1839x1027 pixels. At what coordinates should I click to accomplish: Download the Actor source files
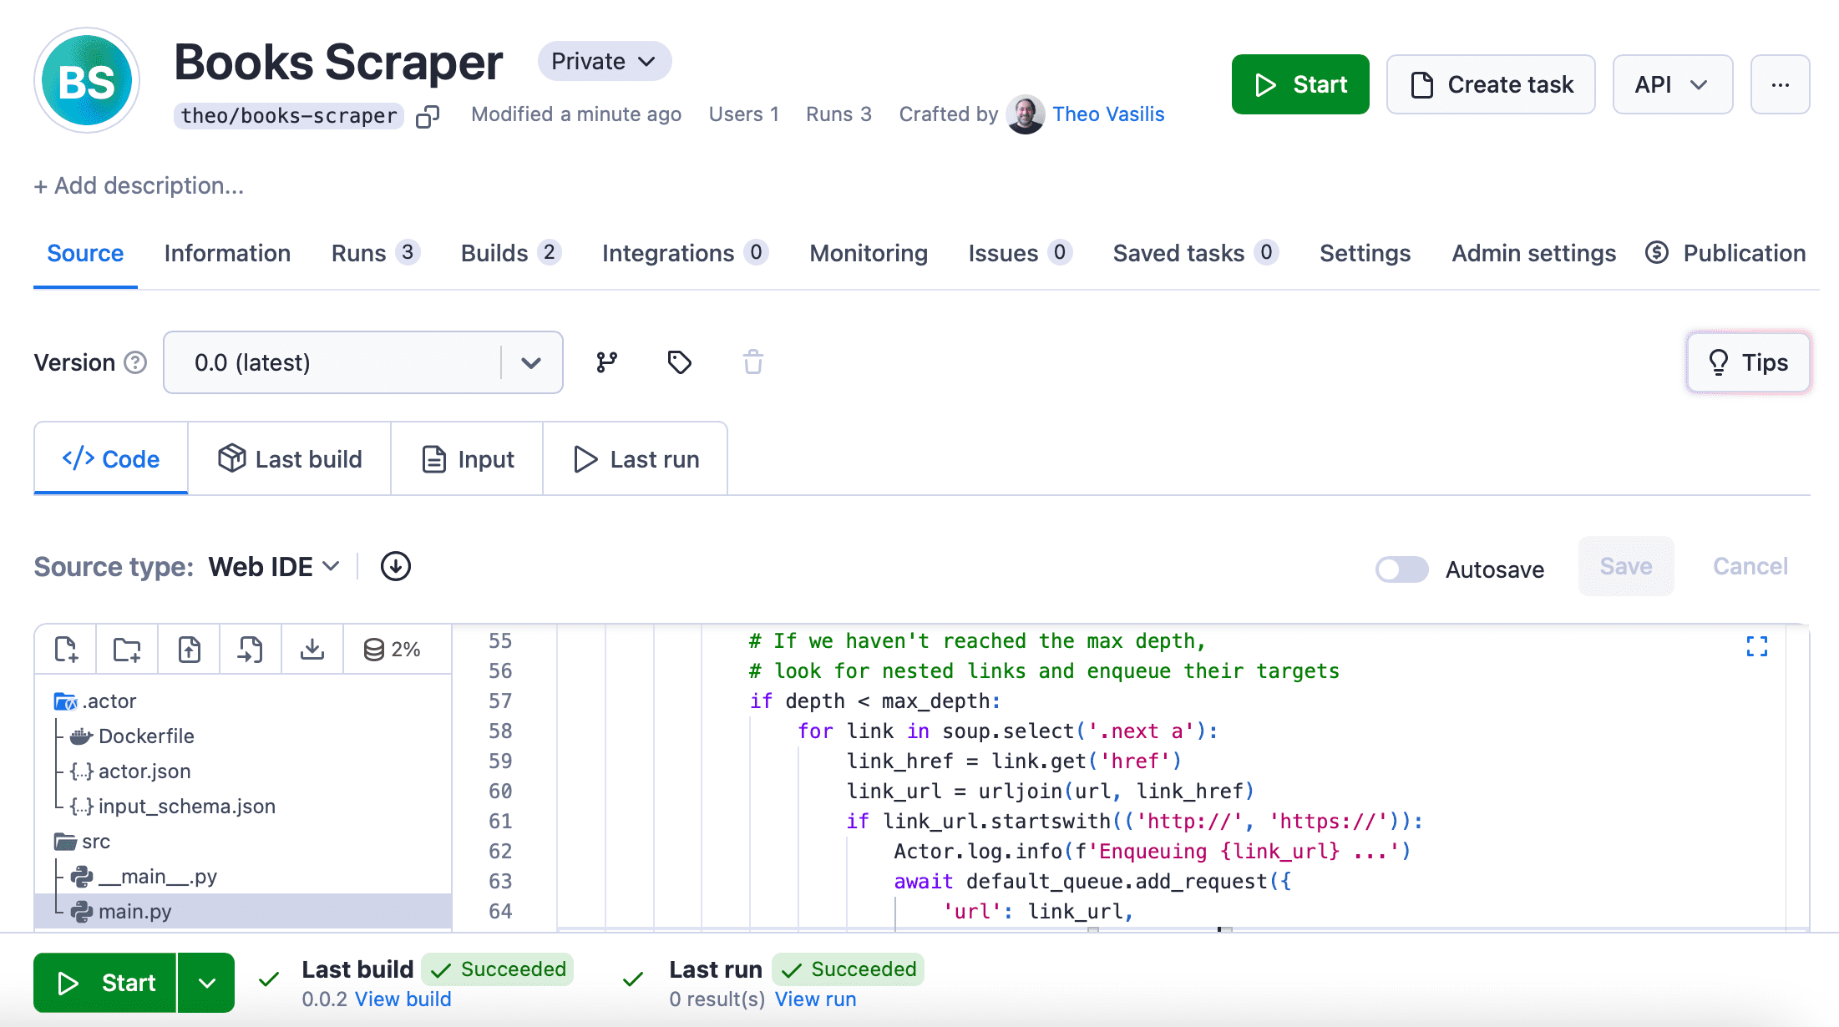(312, 649)
